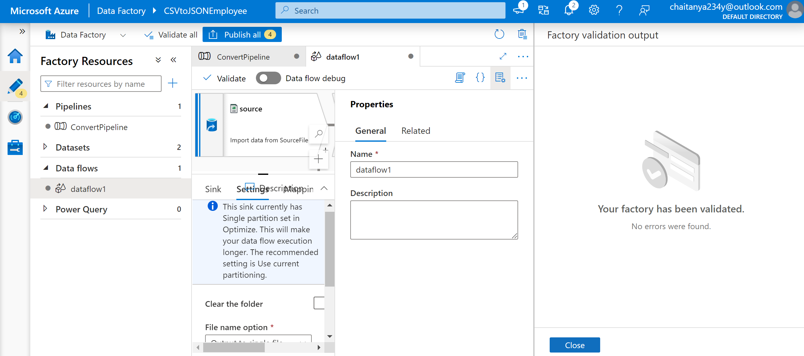Open the File name option dropdown
This screenshot has width=804, height=356.
click(258, 339)
